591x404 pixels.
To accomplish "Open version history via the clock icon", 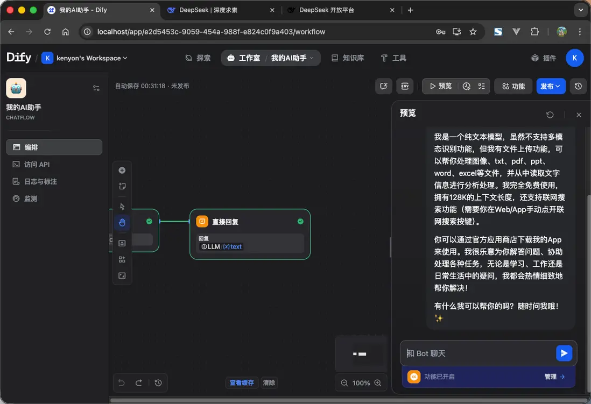I will pyautogui.click(x=578, y=86).
